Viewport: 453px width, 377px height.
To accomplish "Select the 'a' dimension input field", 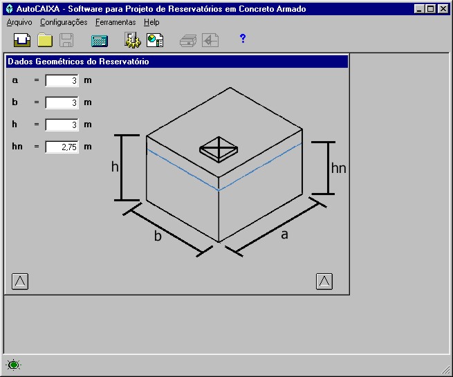I will [x=62, y=80].
